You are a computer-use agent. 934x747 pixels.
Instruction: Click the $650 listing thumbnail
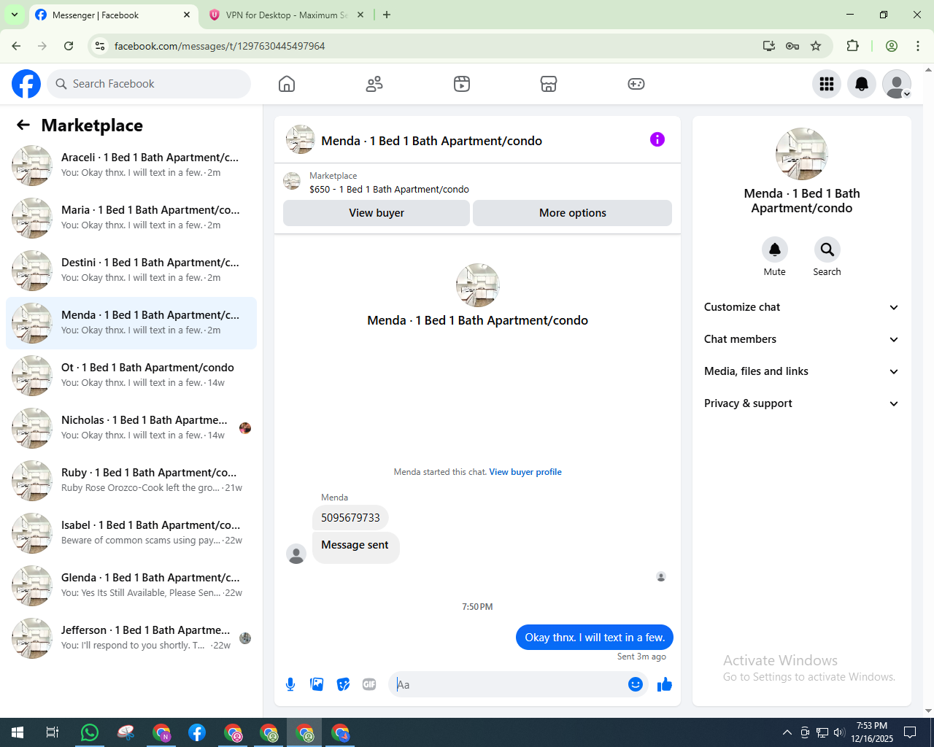pos(292,181)
